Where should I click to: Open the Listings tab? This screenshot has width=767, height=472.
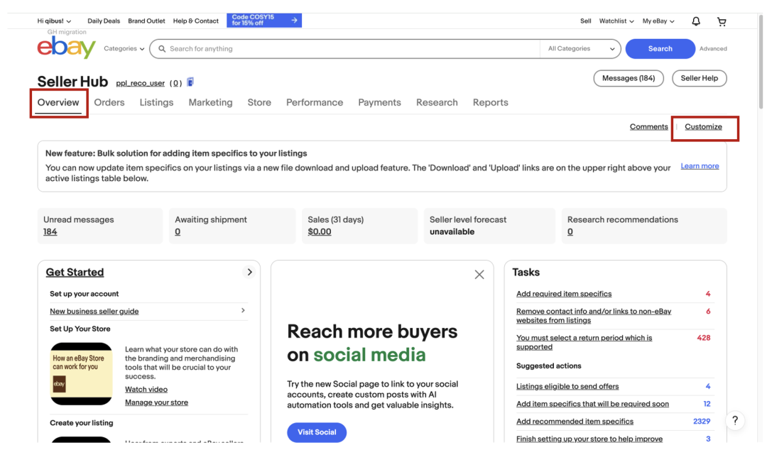156,102
